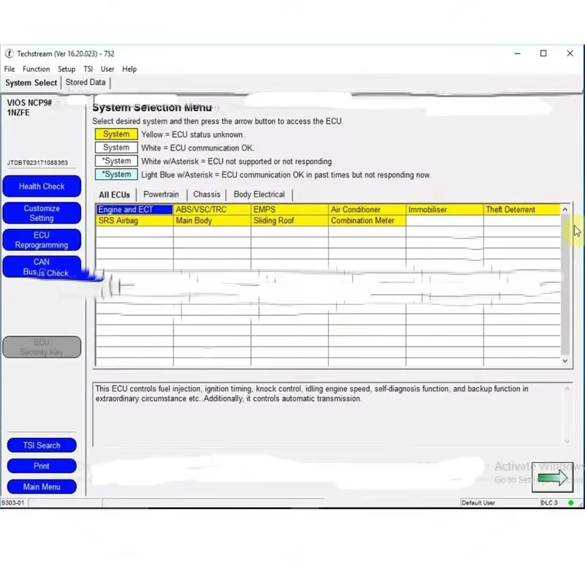Run the Health Check
Image resolution: width=585 pixels, height=585 pixels.
click(x=42, y=186)
